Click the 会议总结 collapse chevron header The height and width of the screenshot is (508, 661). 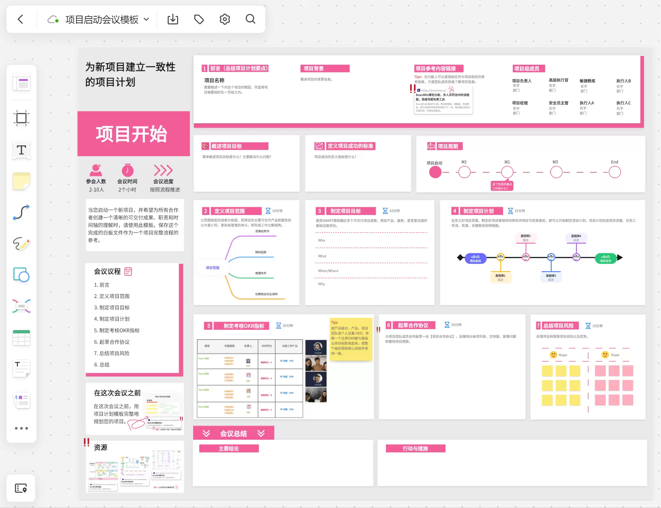pos(233,433)
